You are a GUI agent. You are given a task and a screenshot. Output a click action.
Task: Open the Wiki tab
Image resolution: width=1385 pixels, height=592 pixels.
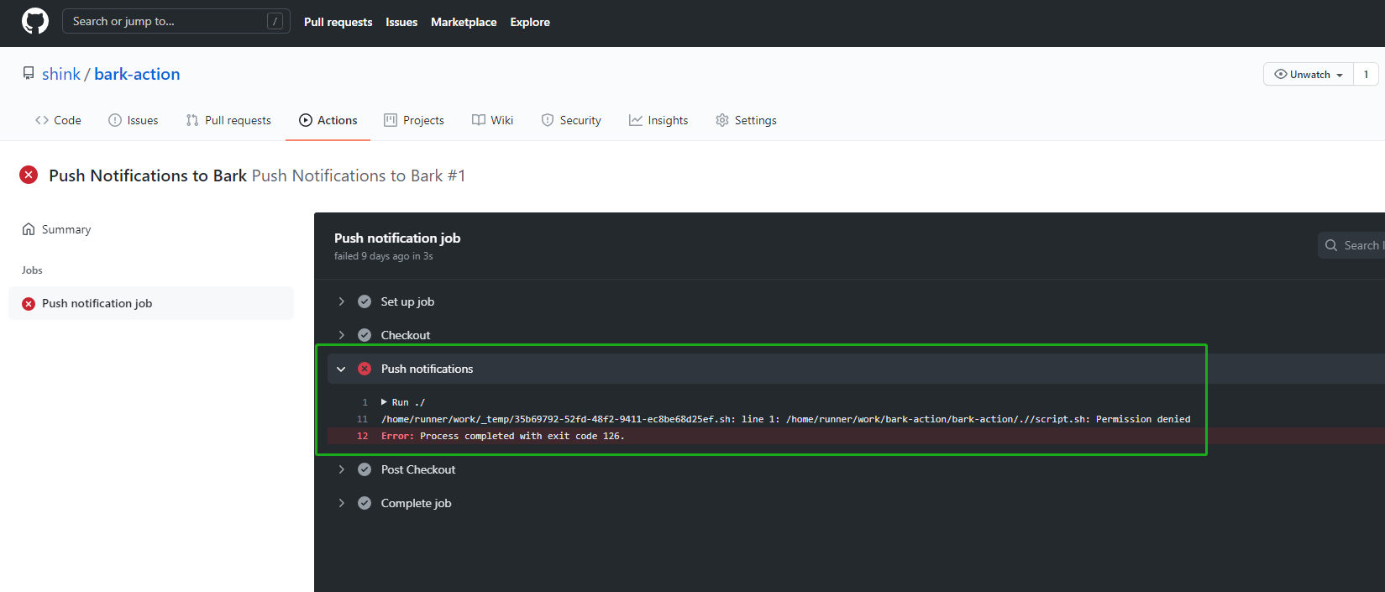pos(492,120)
